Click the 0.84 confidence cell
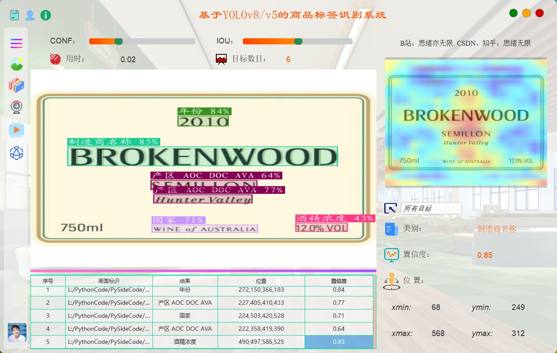The image size is (557, 353). point(339,290)
